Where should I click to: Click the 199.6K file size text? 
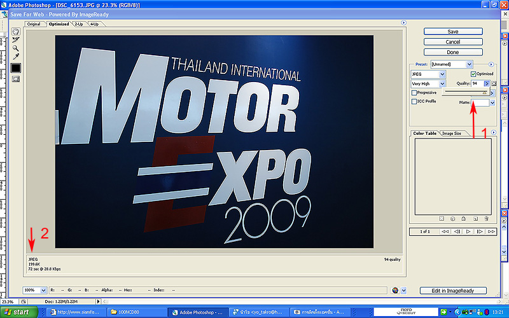point(34,264)
